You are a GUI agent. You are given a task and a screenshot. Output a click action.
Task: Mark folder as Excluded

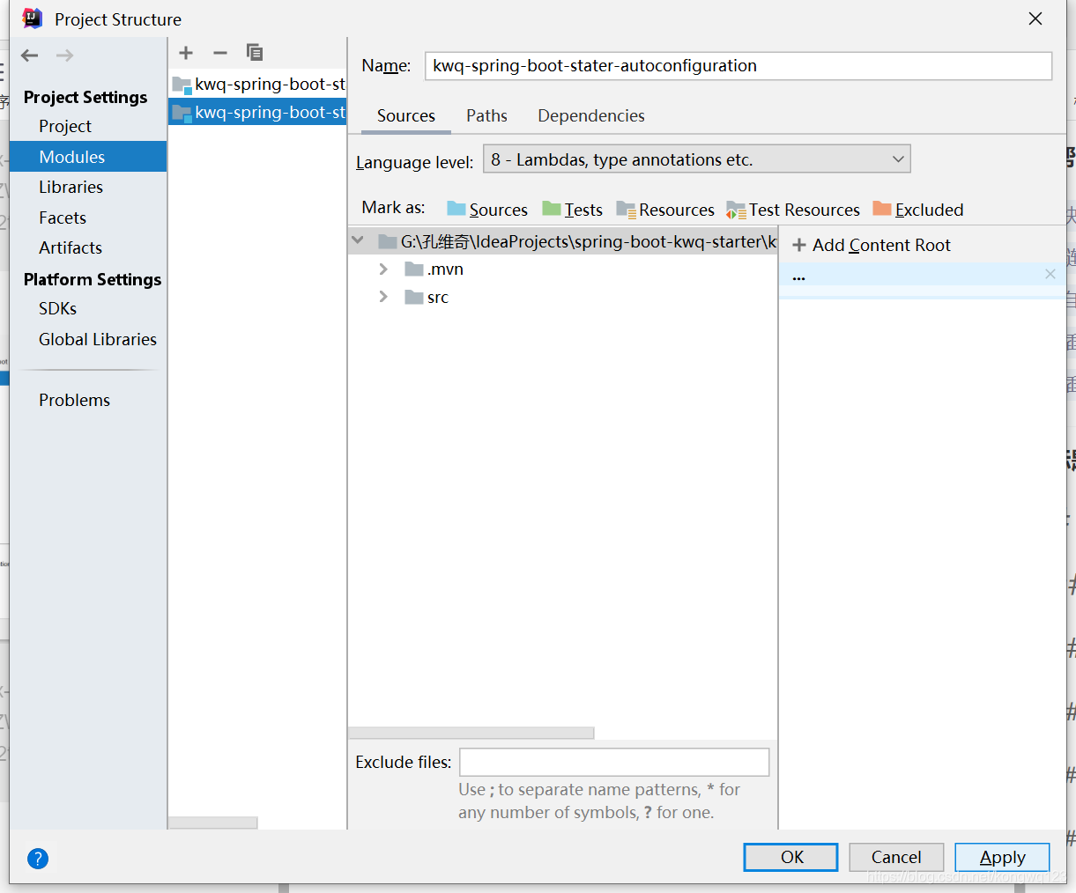[x=918, y=210]
